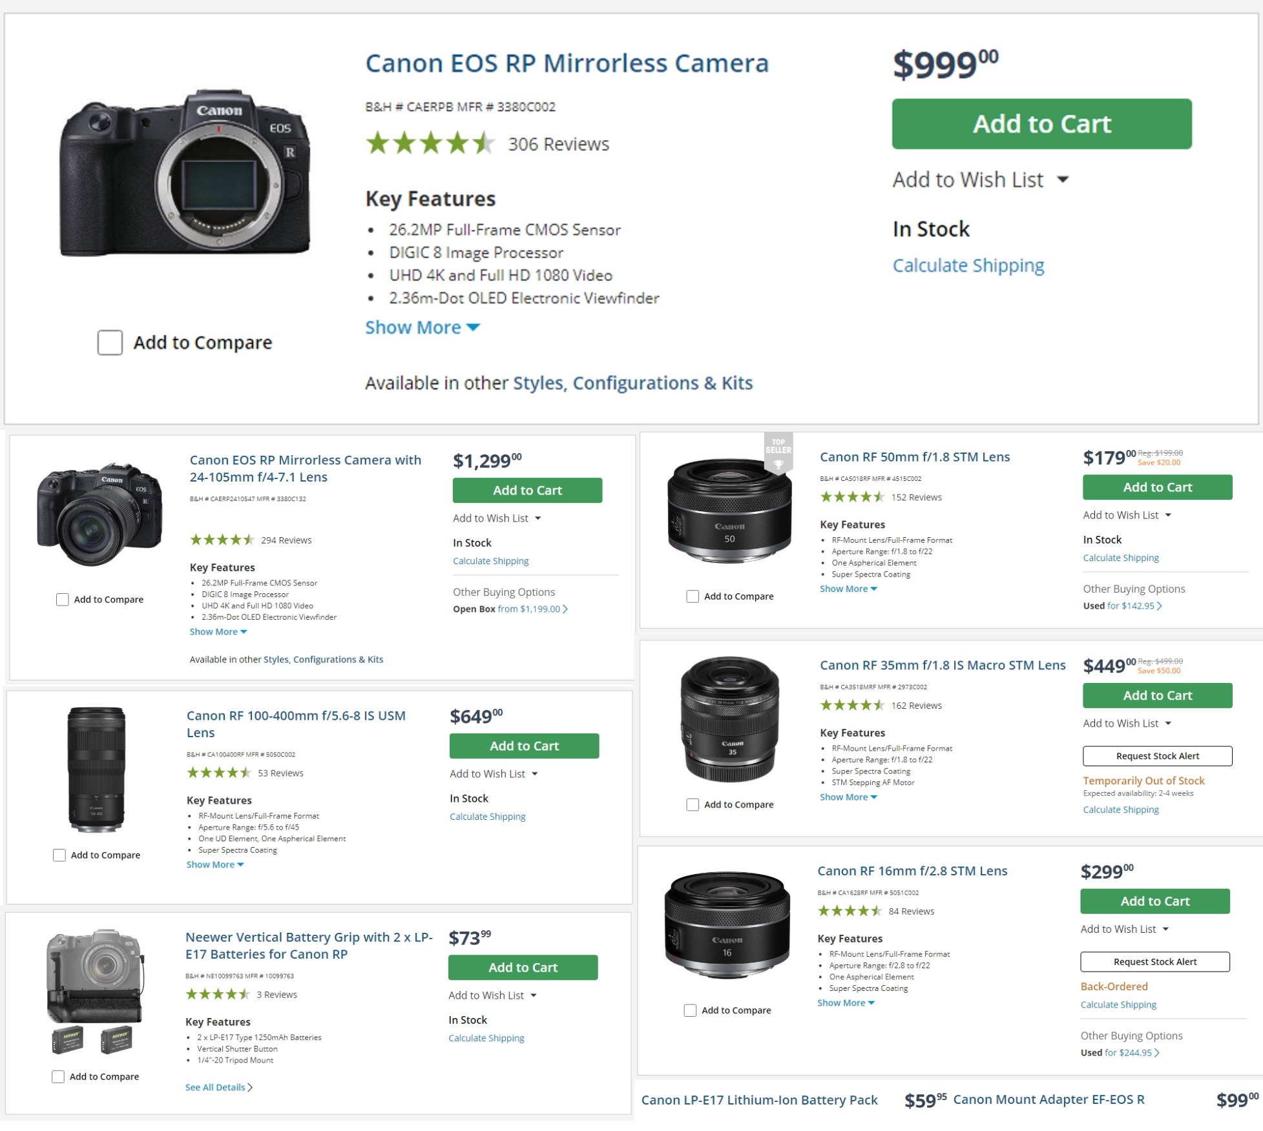The height and width of the screenshot is (1131, 1263).
Task: Click the star rating for Canon EOS RP
Action: [x=430, y=143]
